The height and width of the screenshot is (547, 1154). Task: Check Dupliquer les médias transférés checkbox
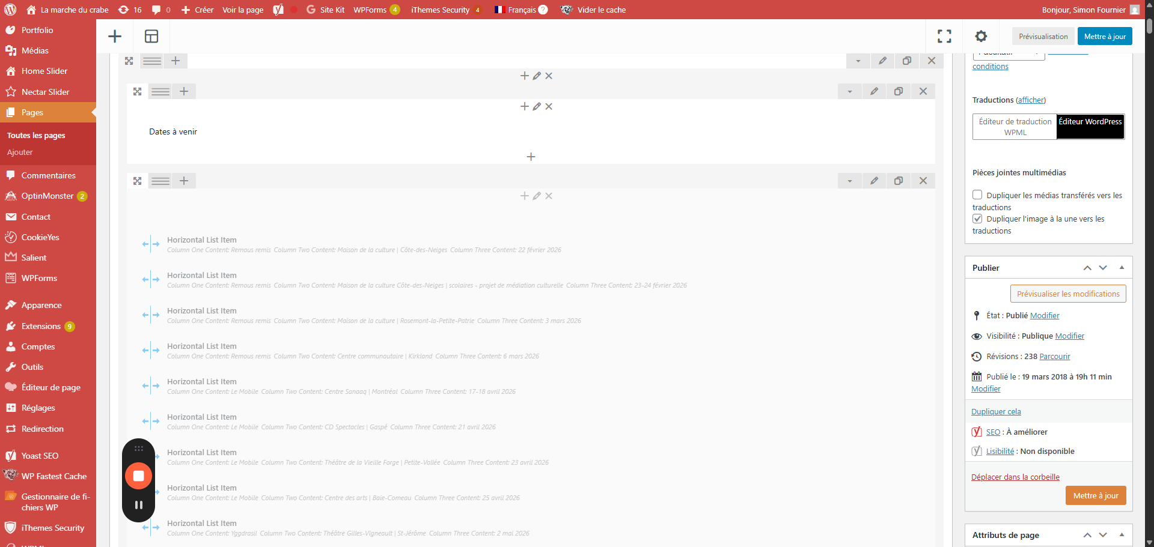tap(977, 195)
